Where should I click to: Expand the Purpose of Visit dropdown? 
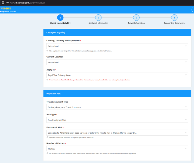117,133
